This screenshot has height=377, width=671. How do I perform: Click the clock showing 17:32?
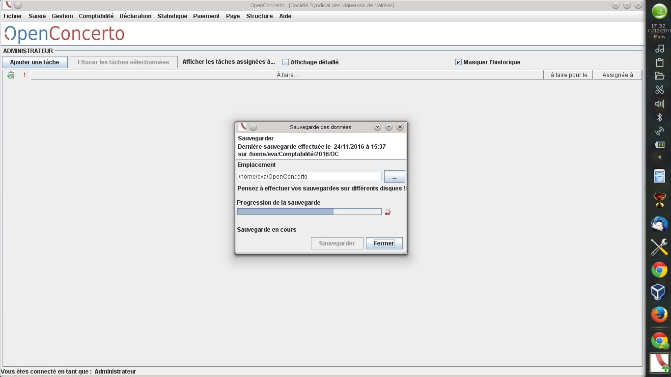(658, 26)
